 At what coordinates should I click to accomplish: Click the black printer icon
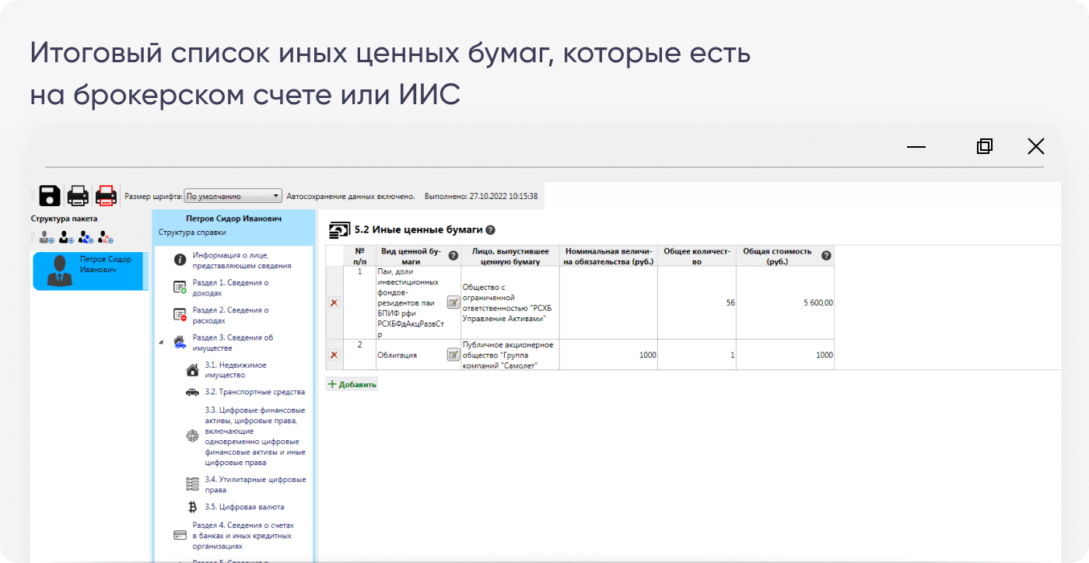coord(78,196)
